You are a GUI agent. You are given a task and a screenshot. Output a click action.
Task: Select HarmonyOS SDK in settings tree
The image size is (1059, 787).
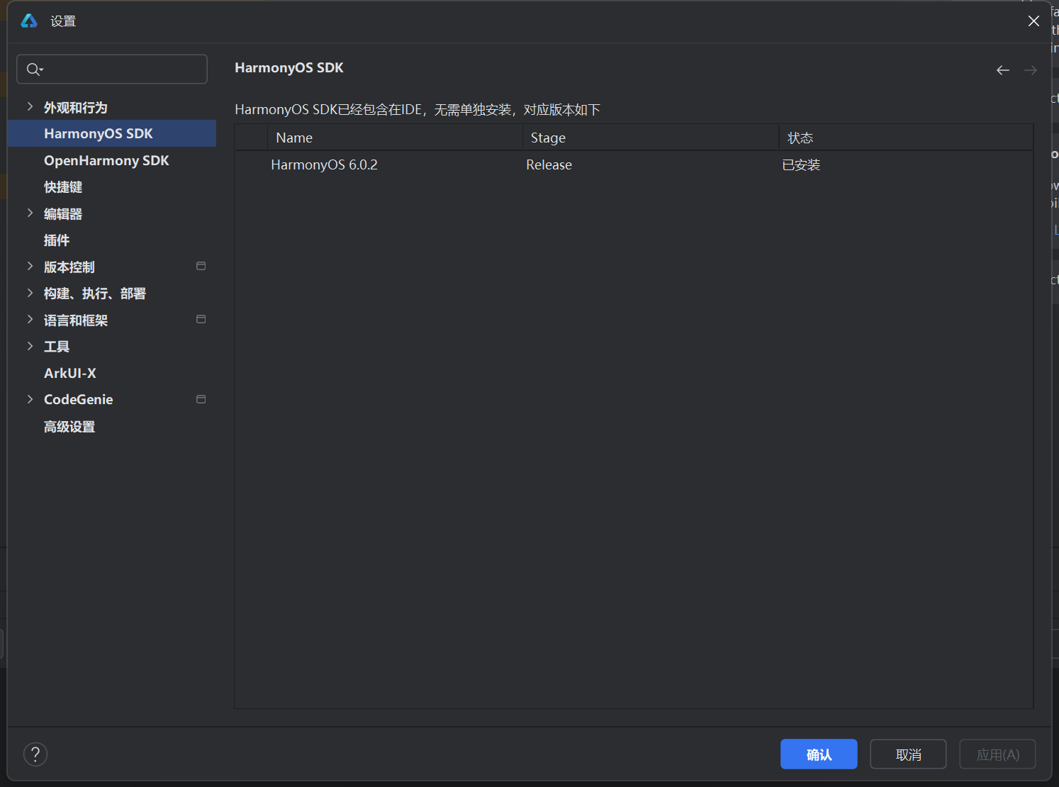click(112, 133)
